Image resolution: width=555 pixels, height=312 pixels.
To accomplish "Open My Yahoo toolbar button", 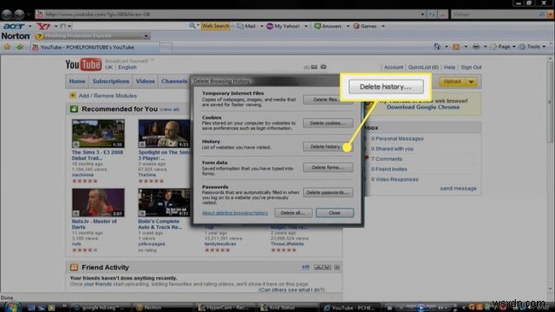I will 283,26.
